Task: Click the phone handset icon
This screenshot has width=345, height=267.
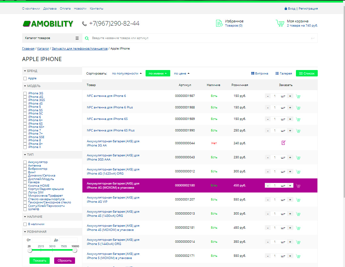Action: (x=84, y=23)
